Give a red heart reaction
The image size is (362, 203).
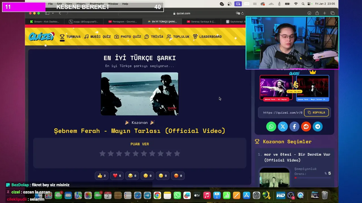(x=117, y=176)
